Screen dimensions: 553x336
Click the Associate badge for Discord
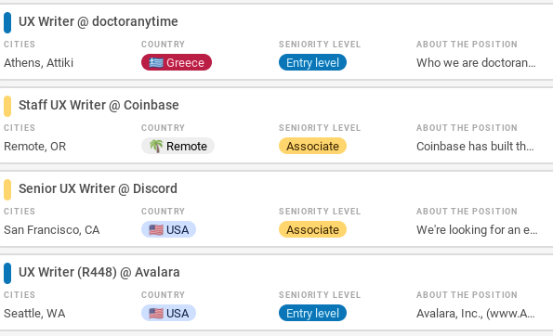point(312,229)
